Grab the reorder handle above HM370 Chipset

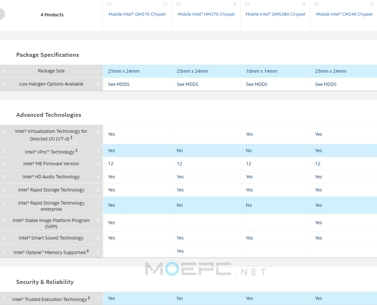coord(178,4)
